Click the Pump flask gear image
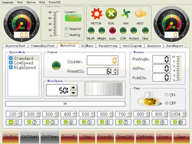 click(x=149, y=99)
